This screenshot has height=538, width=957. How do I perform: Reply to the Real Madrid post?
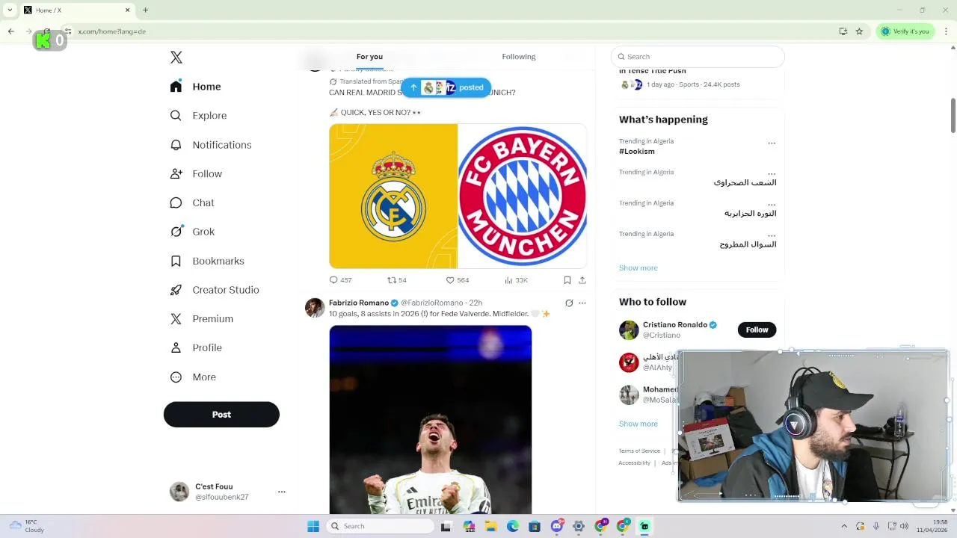pos(341,280)
